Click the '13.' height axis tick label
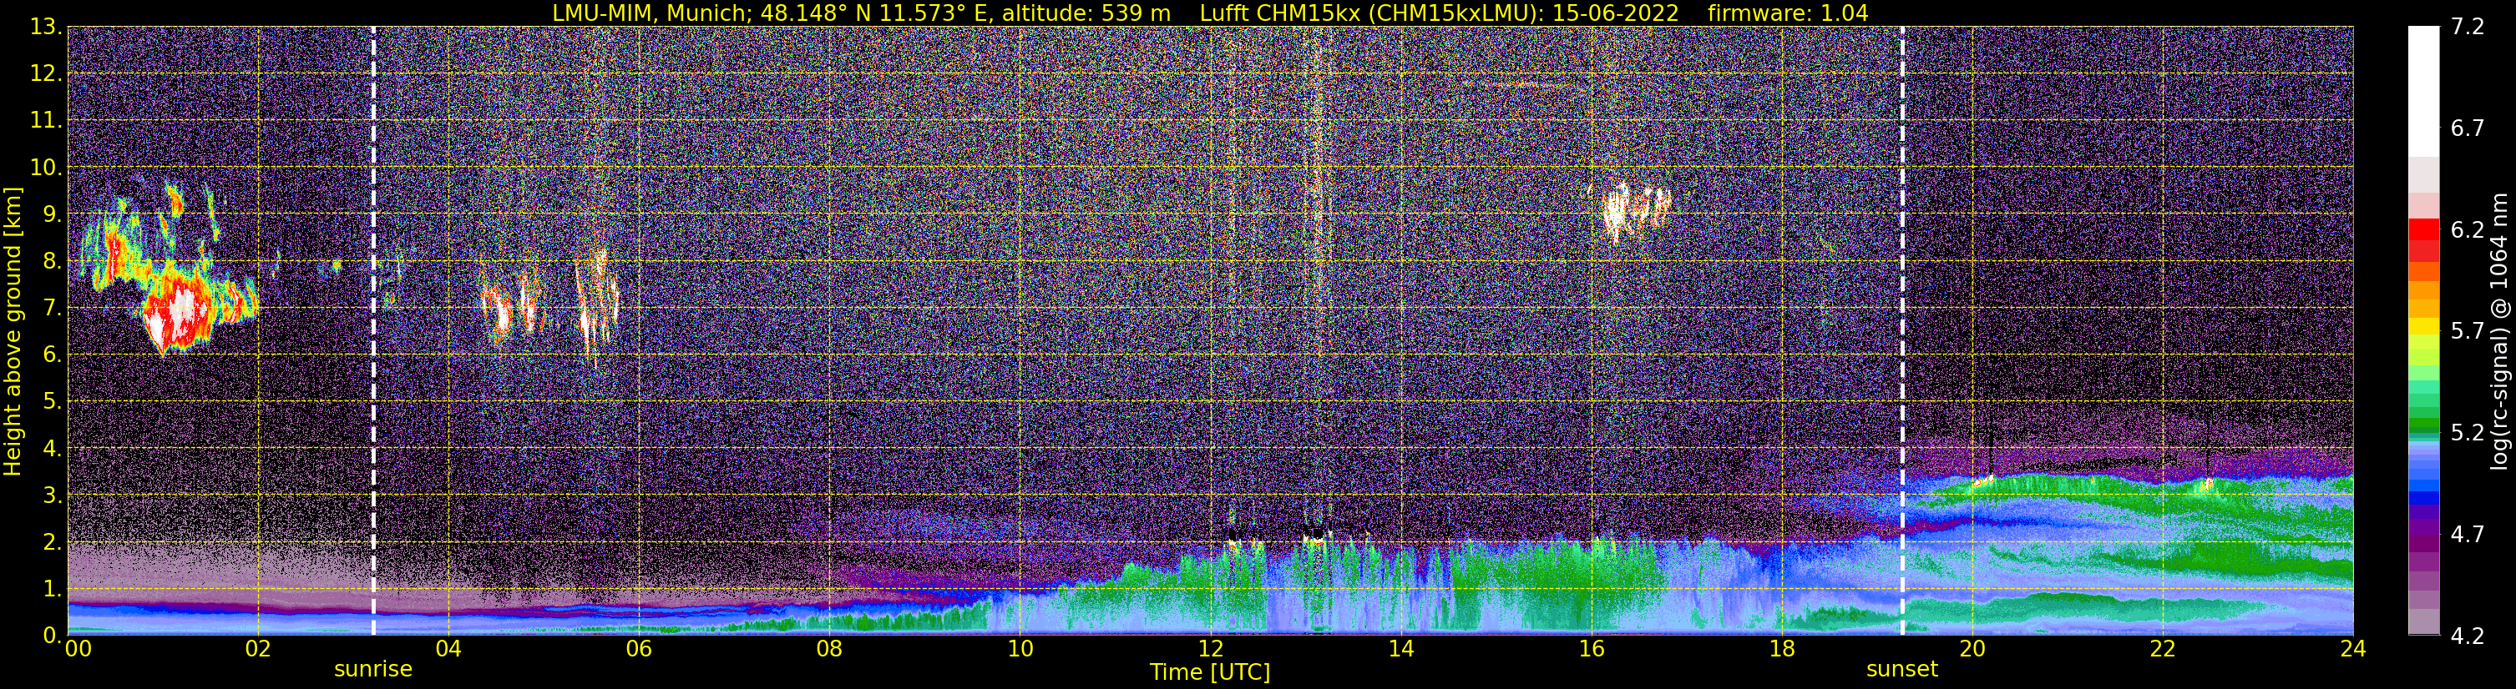This screenshot has height=689, width=2516. click(46, 28)
